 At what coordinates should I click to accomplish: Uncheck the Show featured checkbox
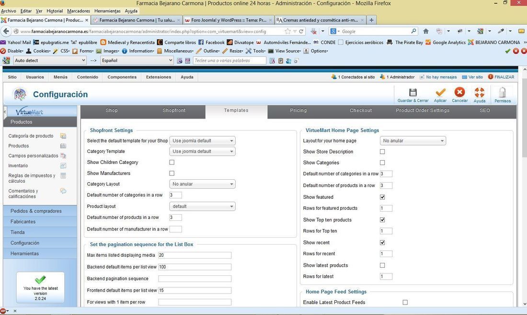click(382, 197)
